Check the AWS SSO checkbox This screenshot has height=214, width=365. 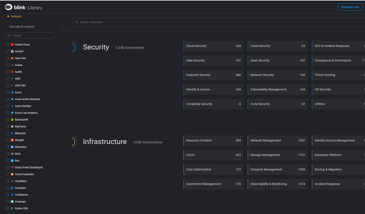(8, 85)
